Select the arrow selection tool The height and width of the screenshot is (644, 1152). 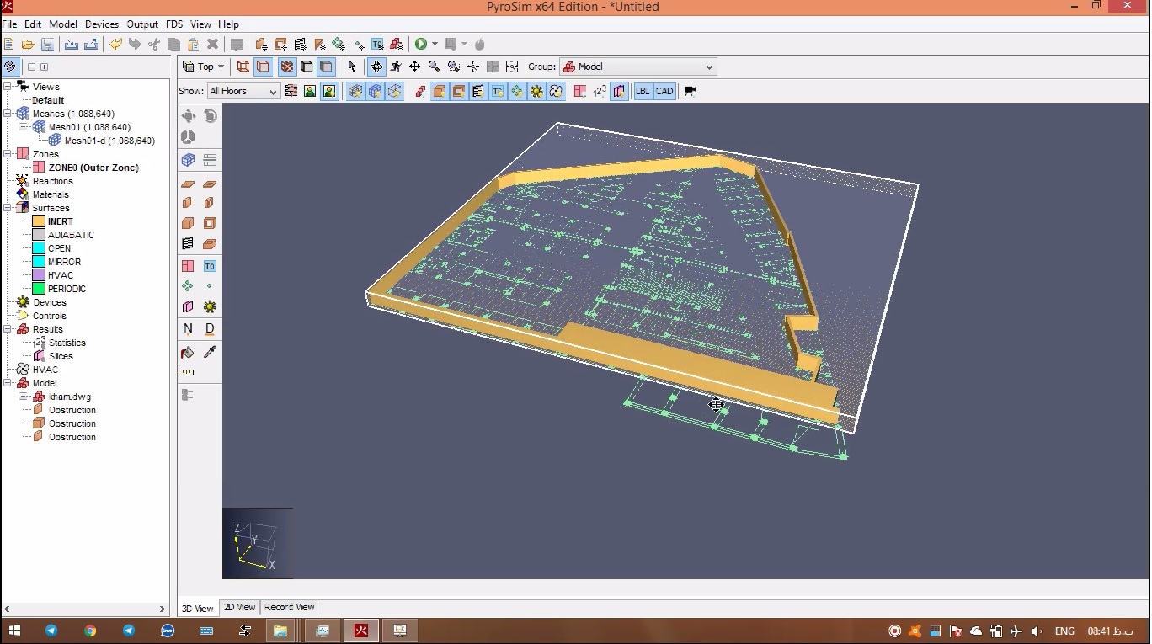click(352, 67)
